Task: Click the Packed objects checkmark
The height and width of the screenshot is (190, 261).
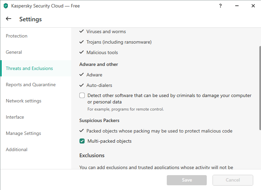Action: [81, 130]
